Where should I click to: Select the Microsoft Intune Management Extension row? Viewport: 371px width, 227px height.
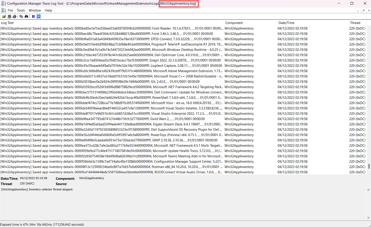click(184, 71)
